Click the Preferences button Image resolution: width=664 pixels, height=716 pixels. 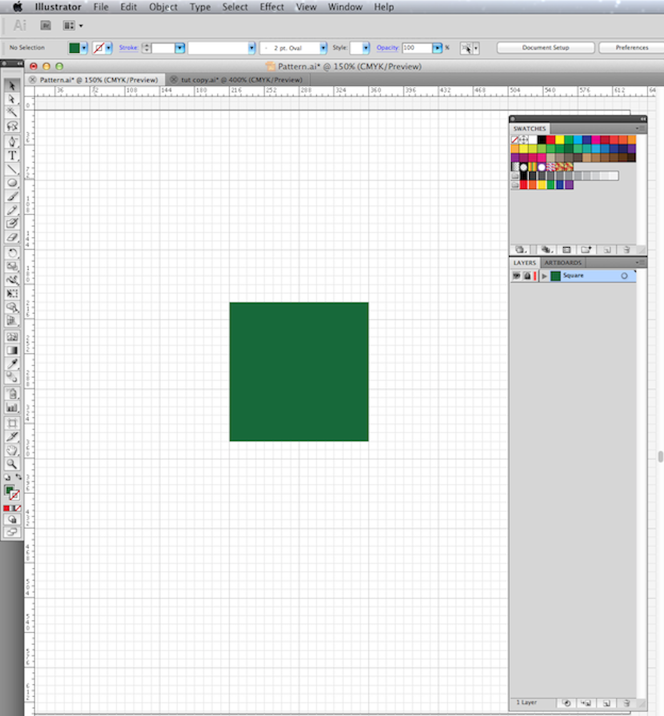(631, 48)
